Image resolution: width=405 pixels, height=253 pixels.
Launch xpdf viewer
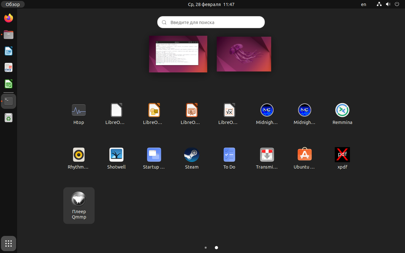click(342, 159)
